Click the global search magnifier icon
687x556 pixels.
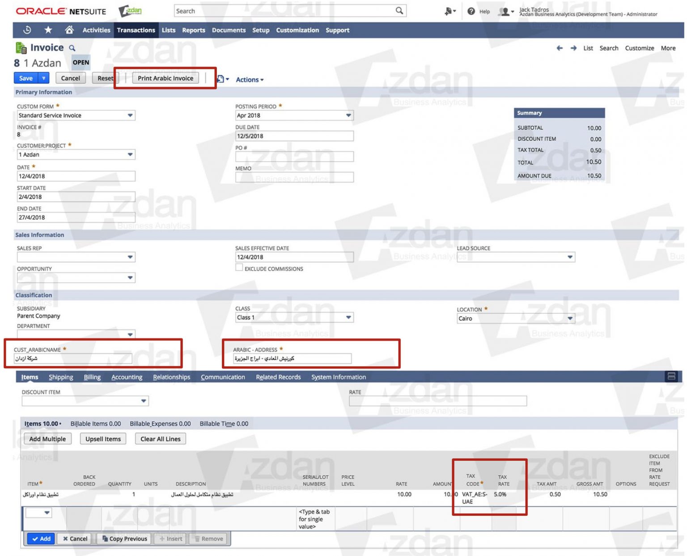[x=399, y=11]
